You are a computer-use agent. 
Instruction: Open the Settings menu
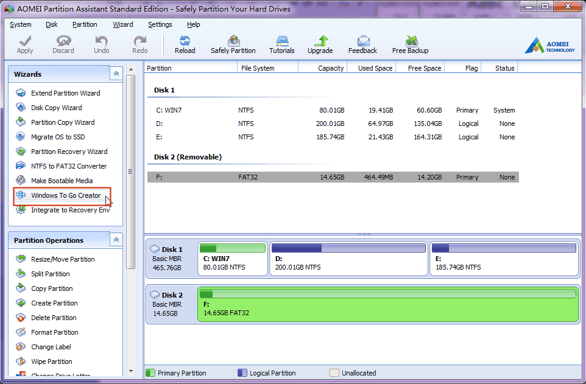click(160, 24)
